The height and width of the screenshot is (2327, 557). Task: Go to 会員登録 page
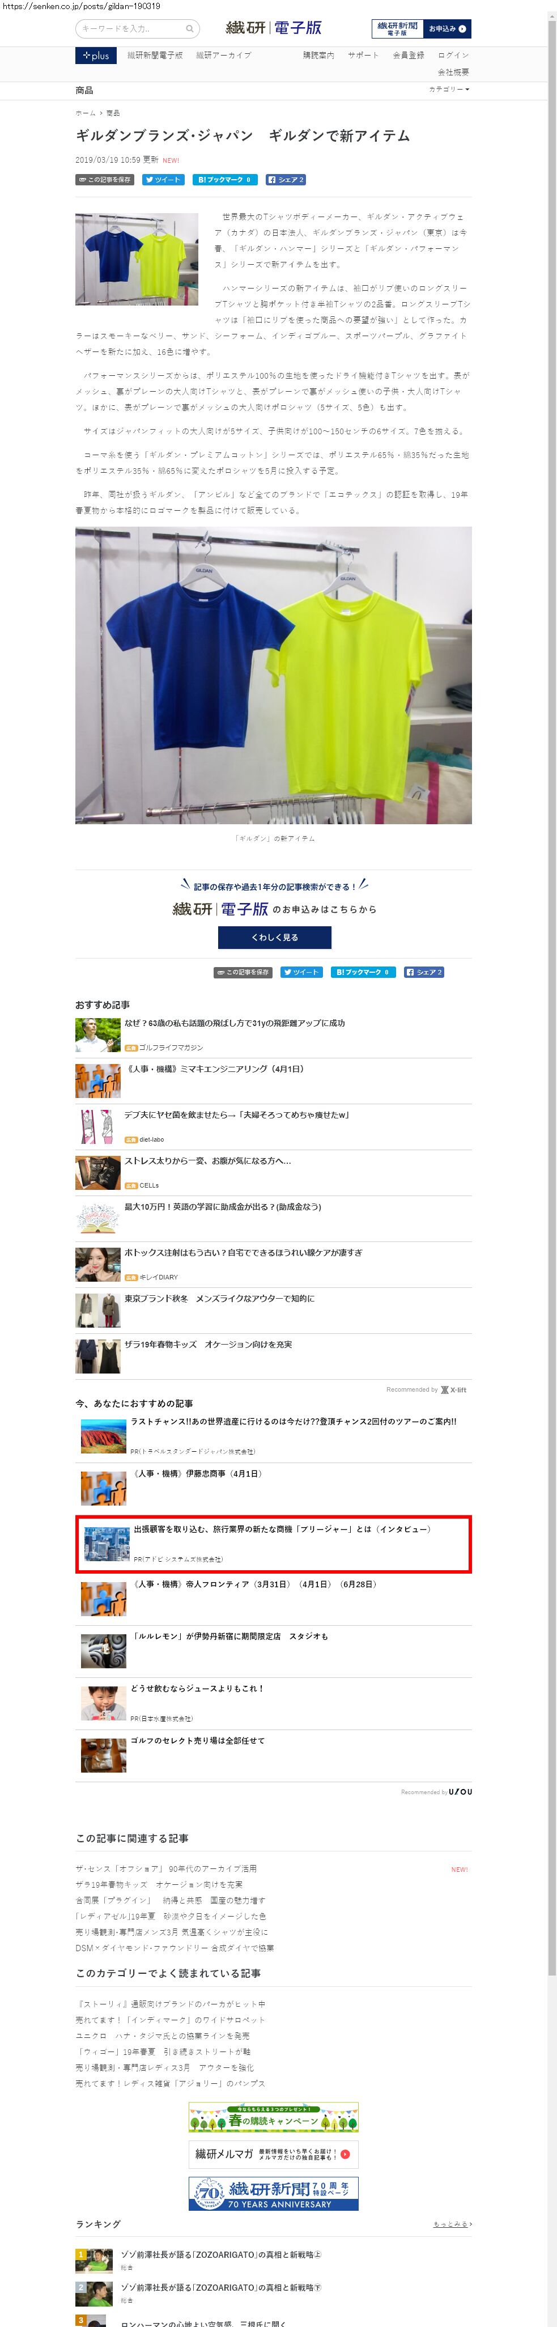click(x=408, y=55)
